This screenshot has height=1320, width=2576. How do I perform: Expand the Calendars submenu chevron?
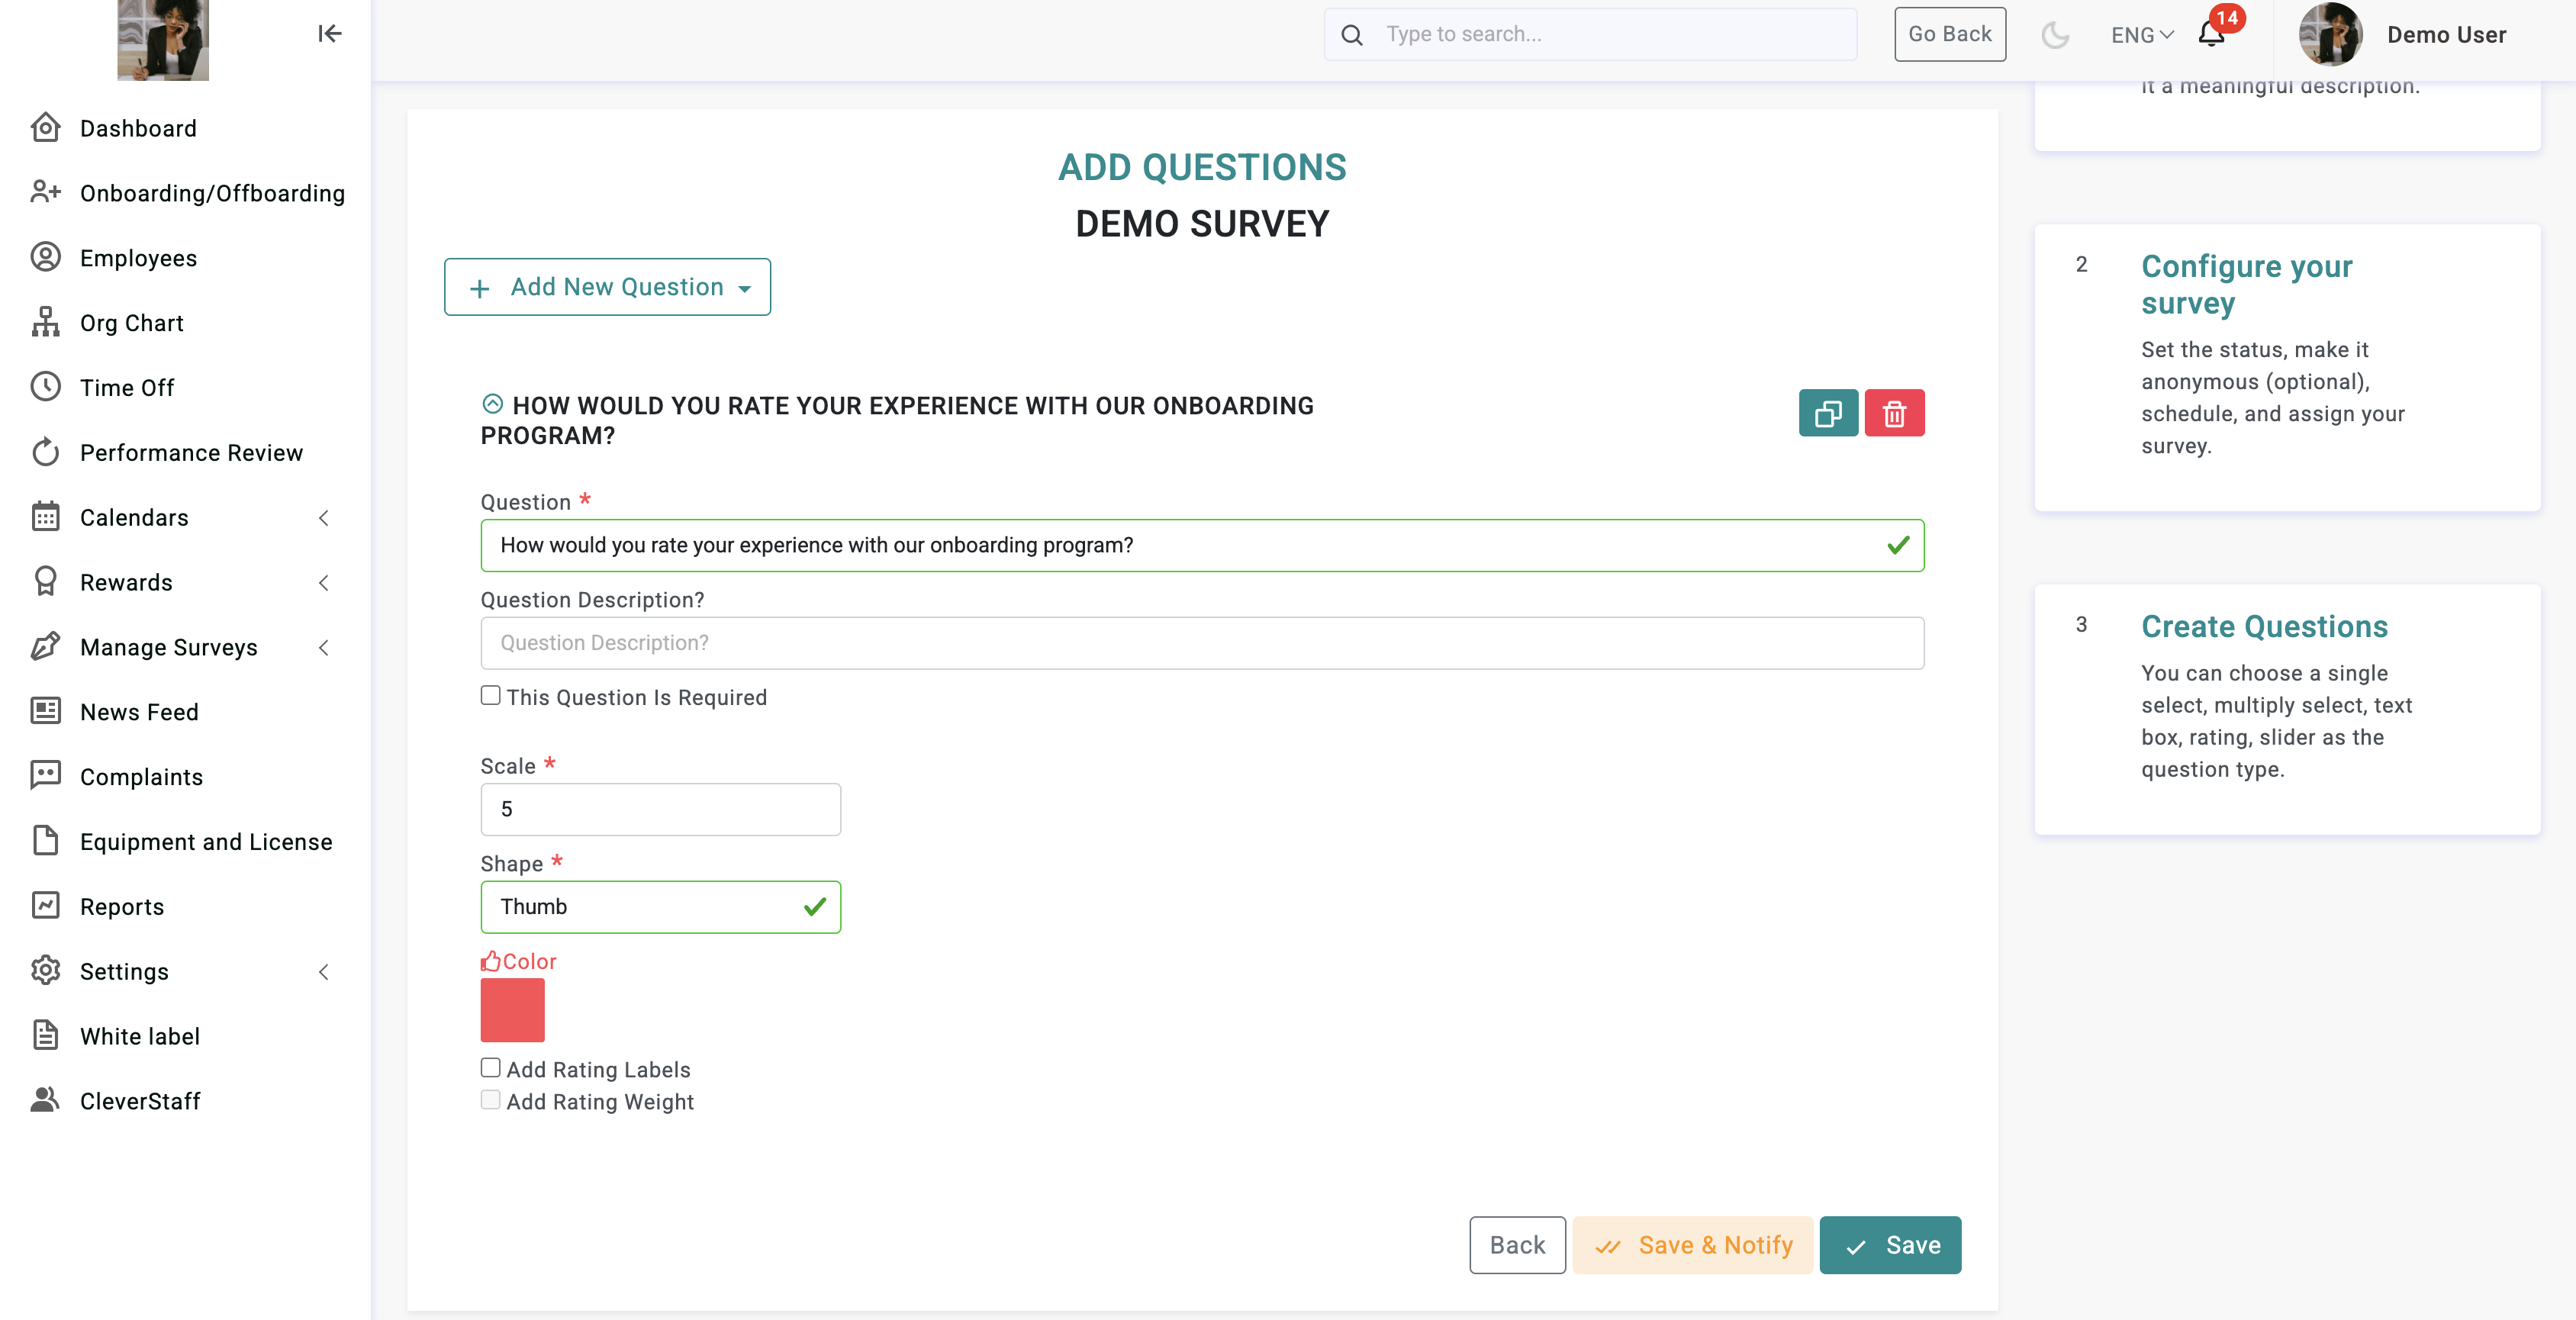323,517
